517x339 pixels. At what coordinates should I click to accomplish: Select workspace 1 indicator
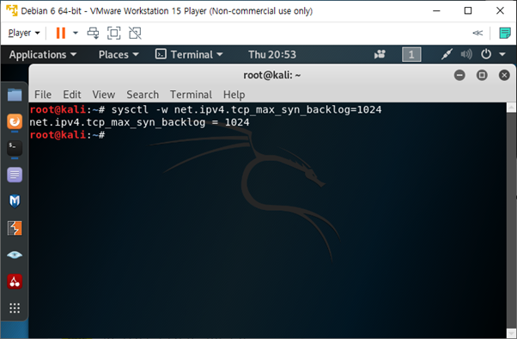tap(411, 54)
